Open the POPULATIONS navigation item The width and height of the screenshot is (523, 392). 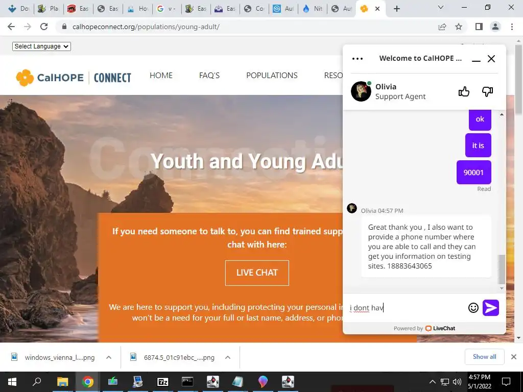272,76
